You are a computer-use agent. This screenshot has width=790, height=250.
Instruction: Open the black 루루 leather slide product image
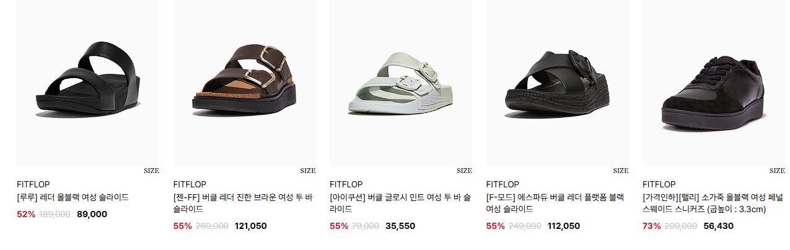coord(87,82)
